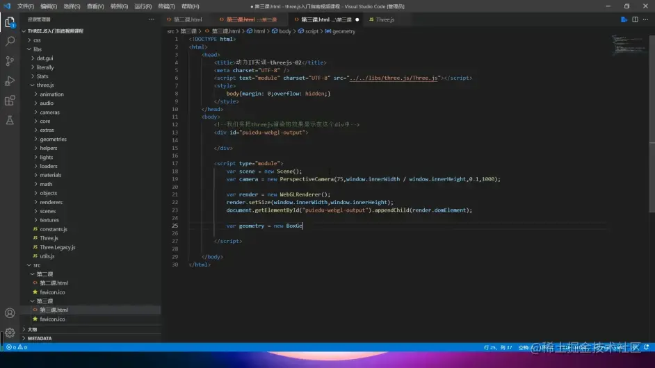Open the 帮助(H) menu

click(x=190, y=6)
